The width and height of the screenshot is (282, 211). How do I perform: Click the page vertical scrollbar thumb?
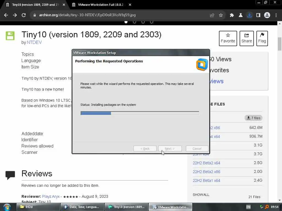(280, 44)
